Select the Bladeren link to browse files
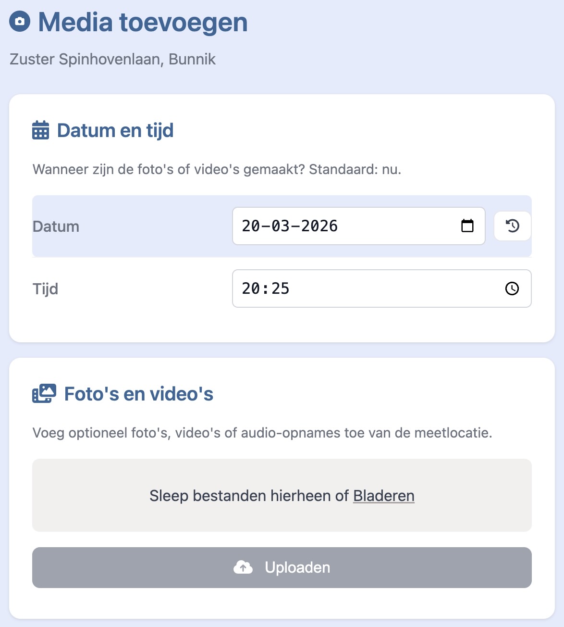Viewport: 564px width, 627px height. tap(383, 496)
